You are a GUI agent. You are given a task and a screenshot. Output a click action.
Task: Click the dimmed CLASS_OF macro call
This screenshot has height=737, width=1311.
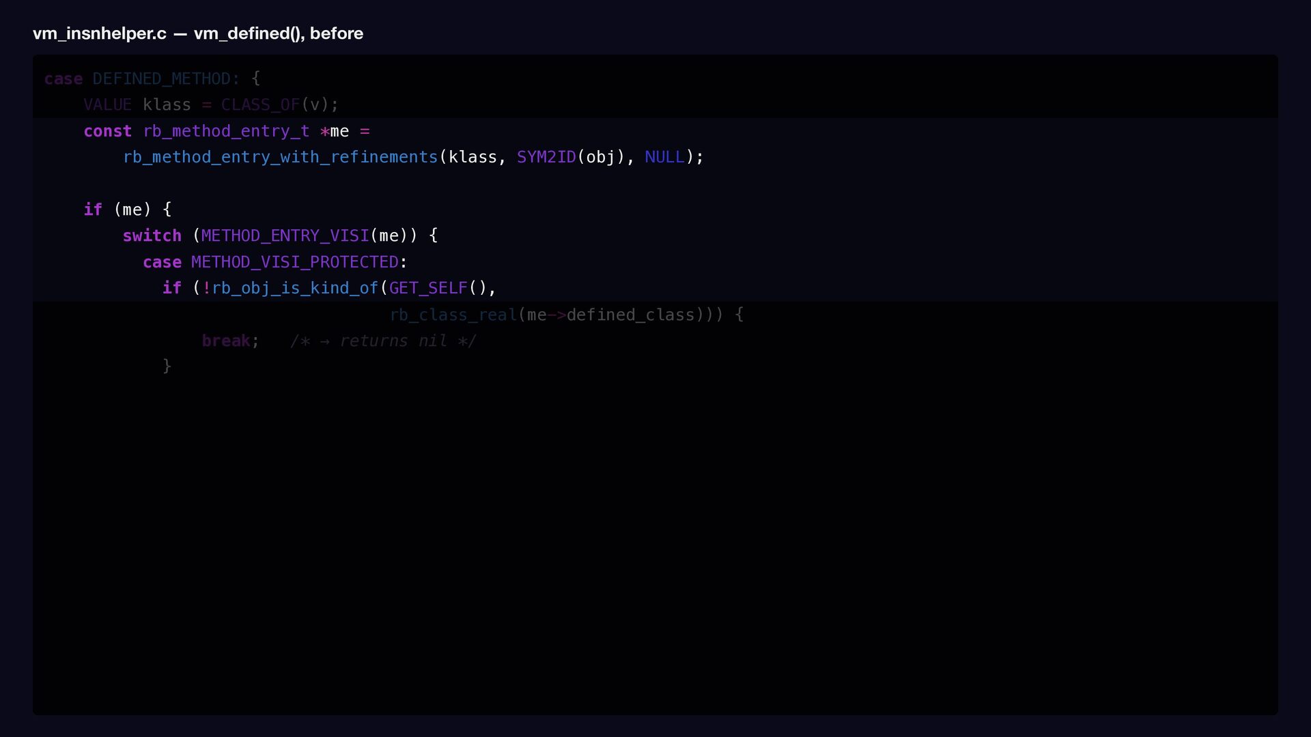pos(260,105)
